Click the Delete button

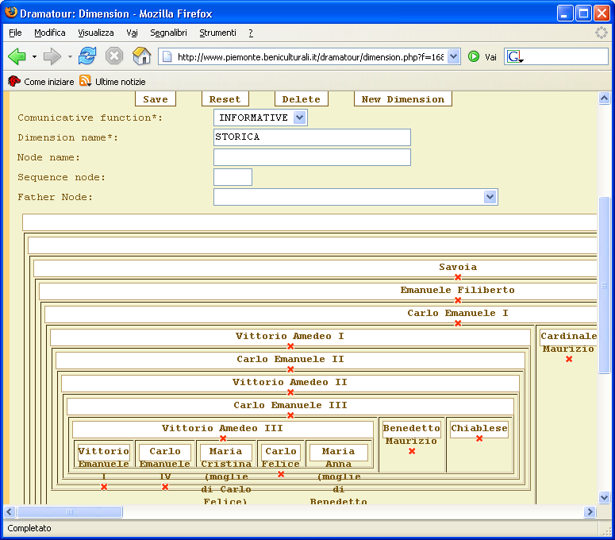click(302, 99)
